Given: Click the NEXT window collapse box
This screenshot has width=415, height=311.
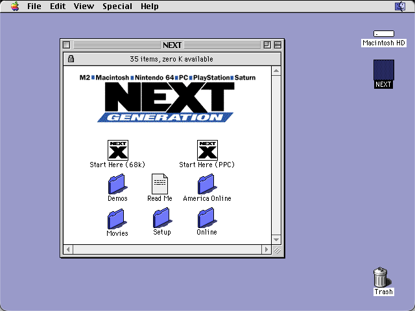Looking at the screenshot, I should [x=278, y=45].
